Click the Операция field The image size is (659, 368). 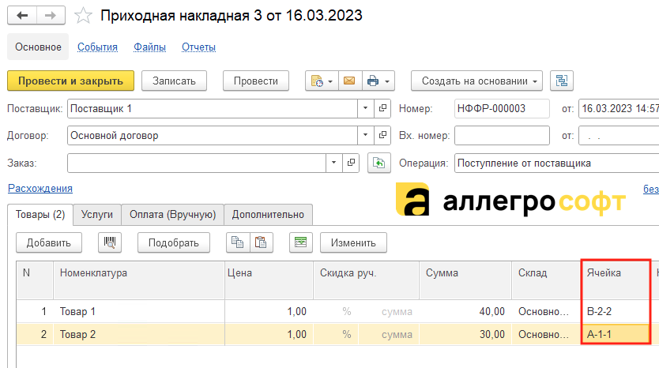(x=556, y=163)
